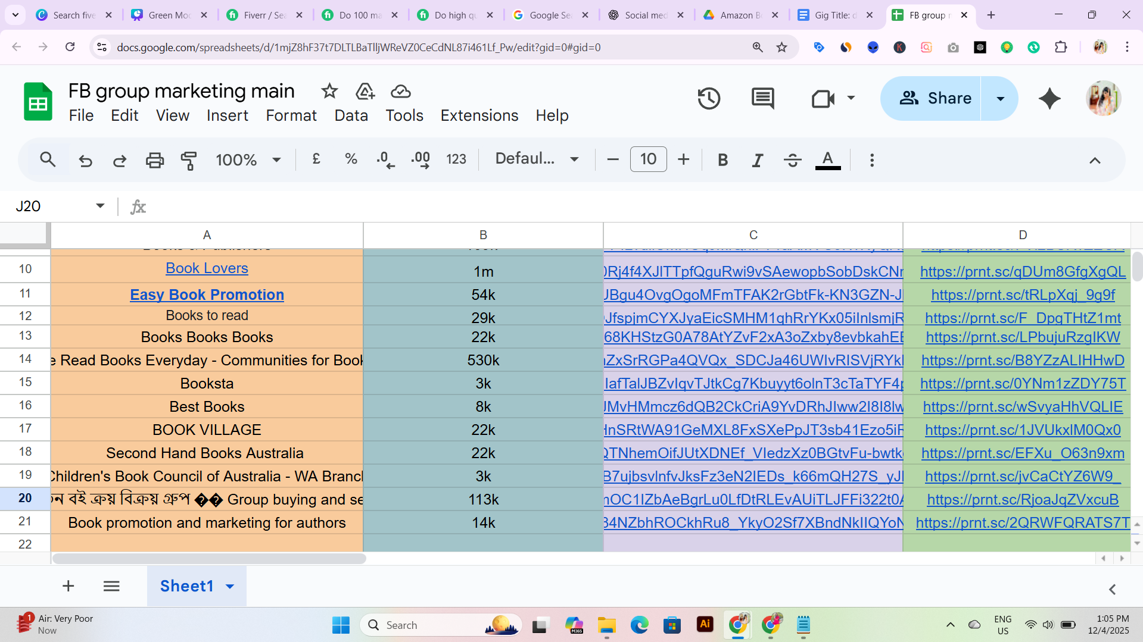Open version history clock icon
The width and height of the screenshot is (1143, 642).
[709, 99]
